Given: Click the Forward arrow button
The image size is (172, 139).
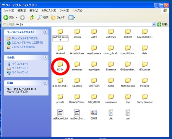Looking at the screenshot, I should pyautogui.click(x=22, y=18).
